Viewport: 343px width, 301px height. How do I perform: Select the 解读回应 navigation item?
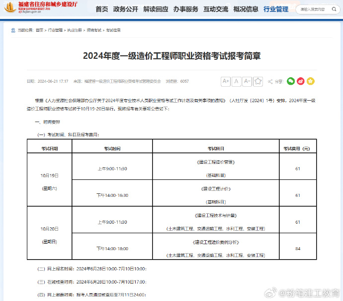click(156, 9)
